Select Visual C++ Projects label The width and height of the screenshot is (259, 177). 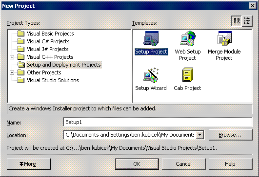tap(50, 57)
